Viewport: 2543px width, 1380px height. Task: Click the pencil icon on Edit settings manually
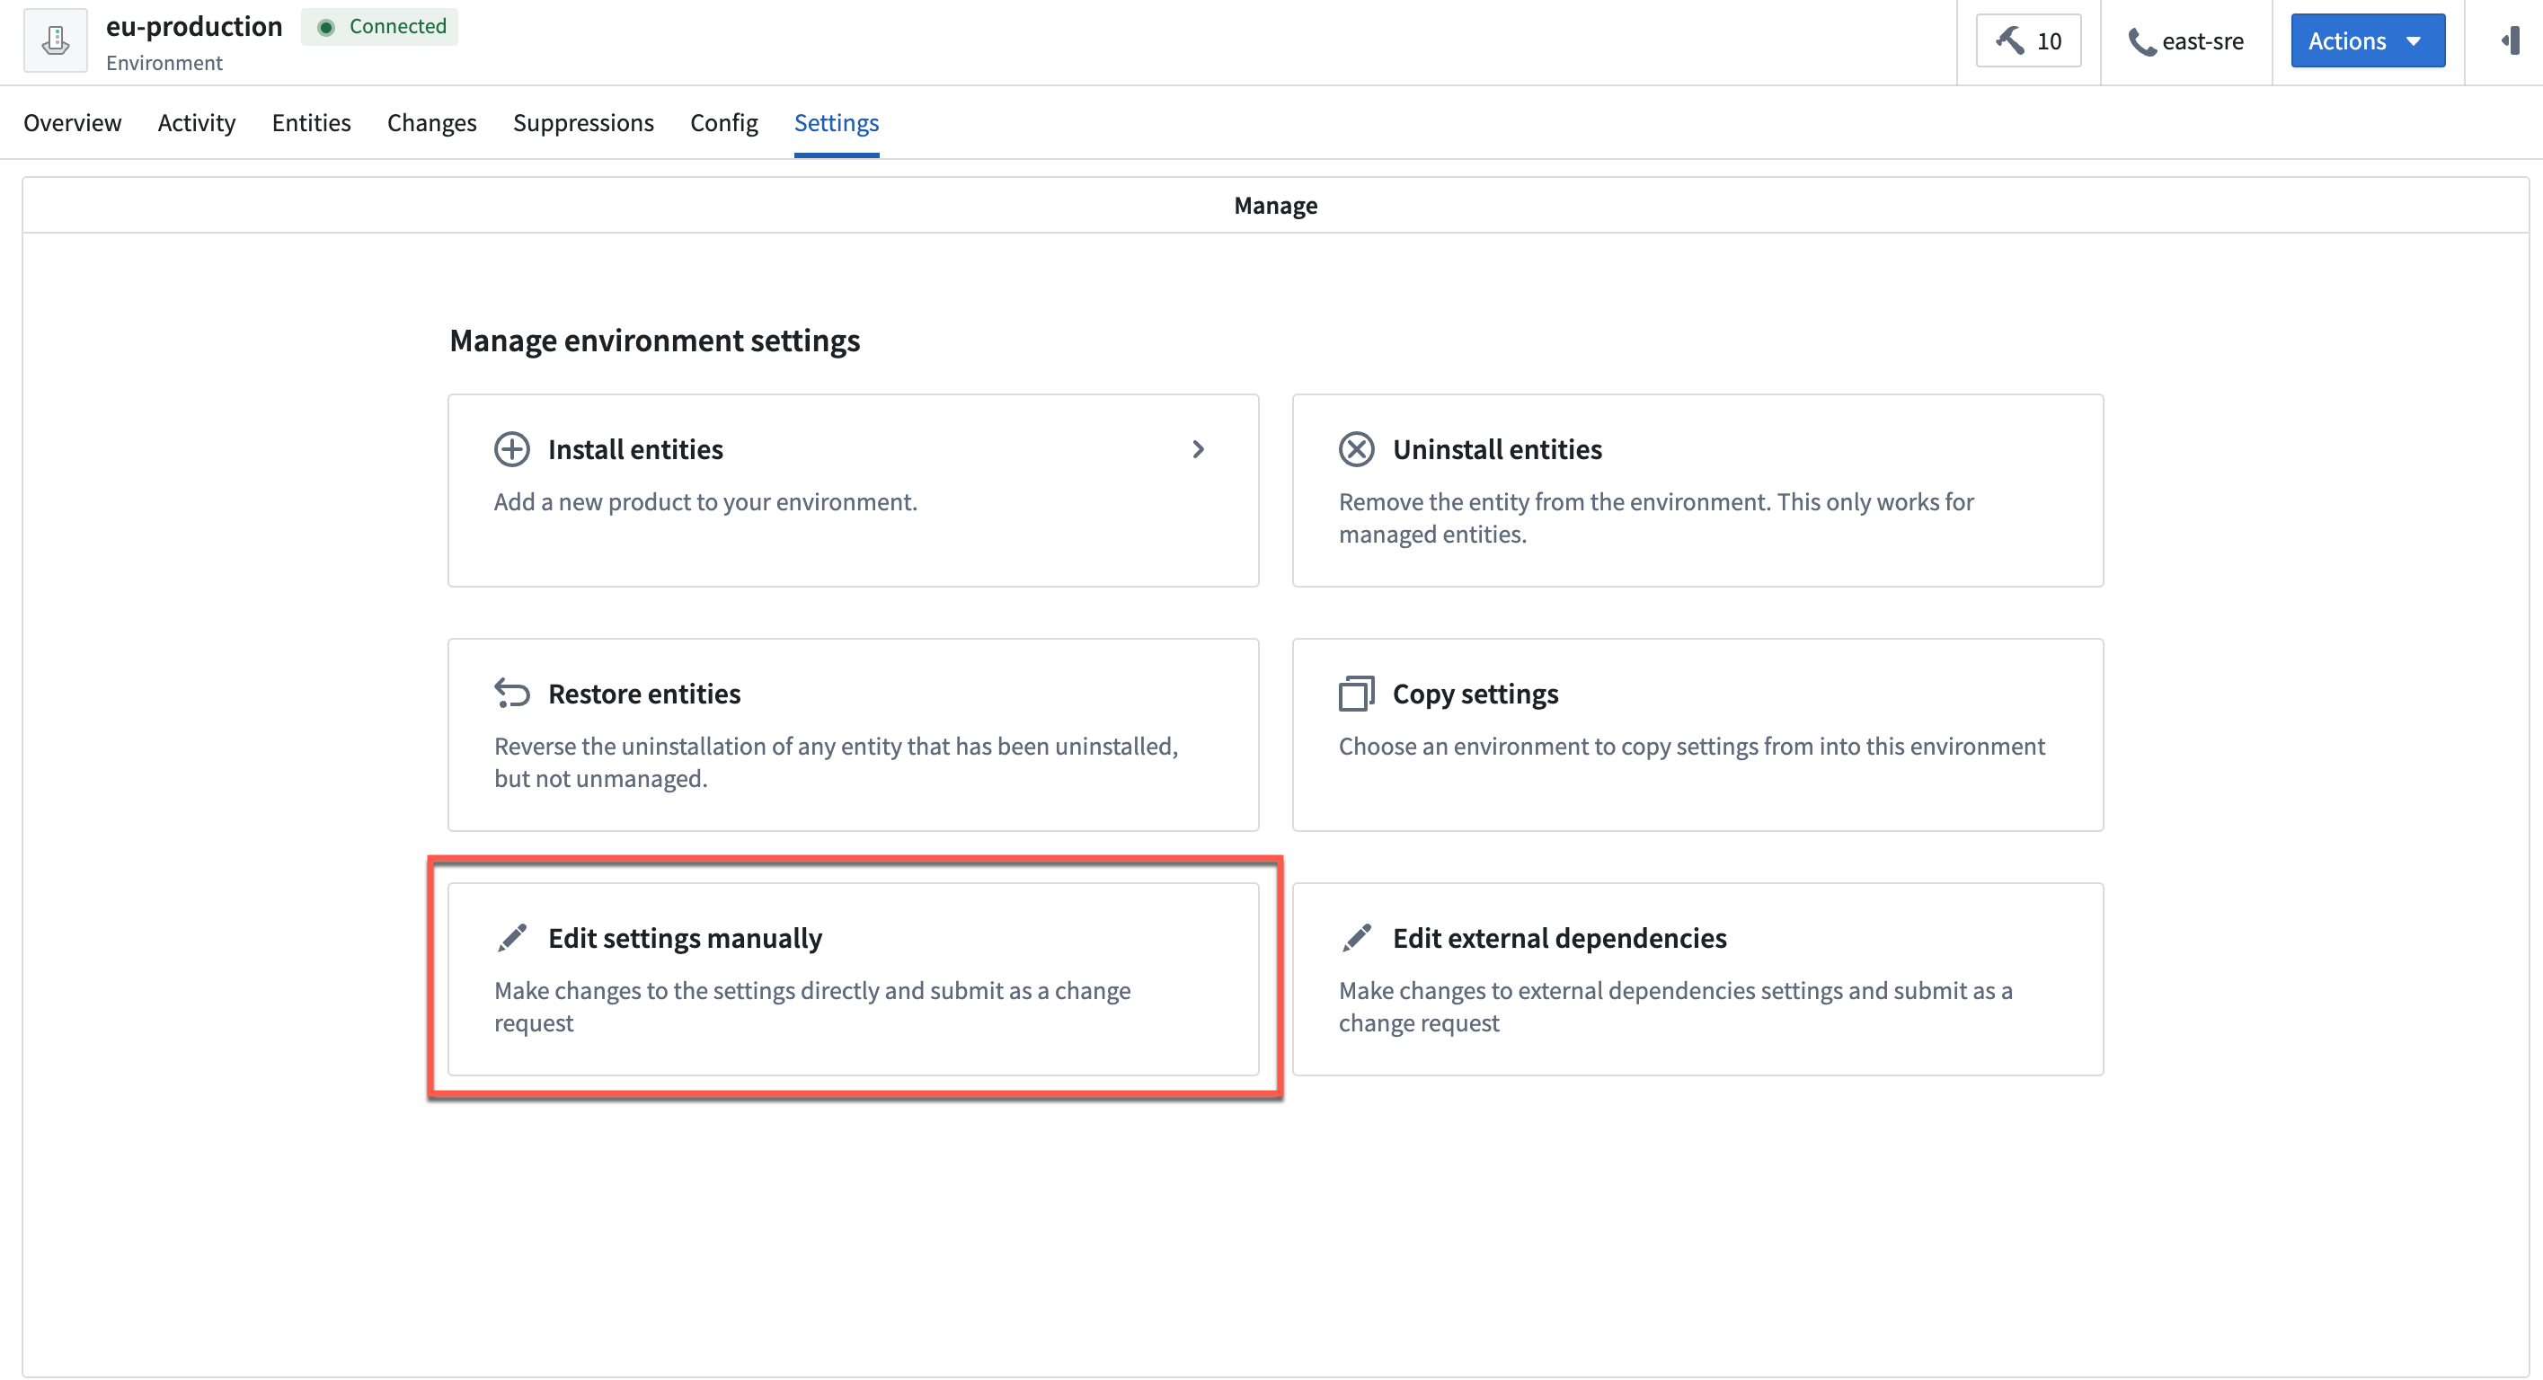[x=511, y=938]
